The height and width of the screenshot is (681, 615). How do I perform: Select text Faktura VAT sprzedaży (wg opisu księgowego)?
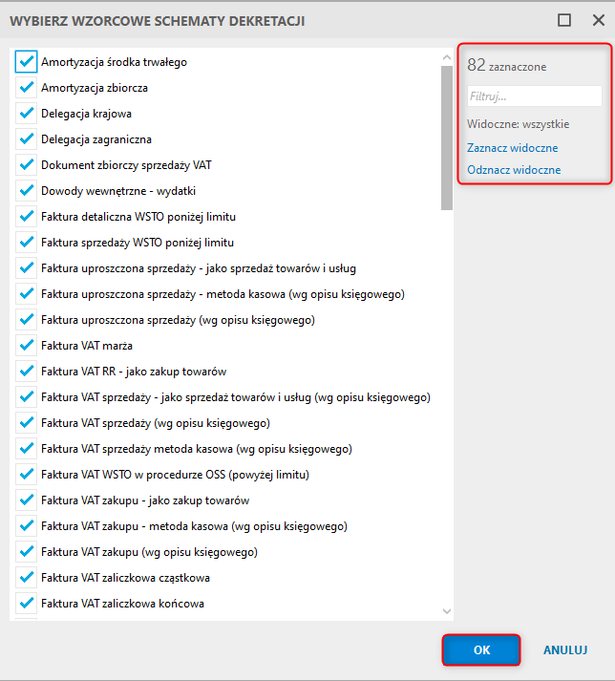[x=156, y=423]
